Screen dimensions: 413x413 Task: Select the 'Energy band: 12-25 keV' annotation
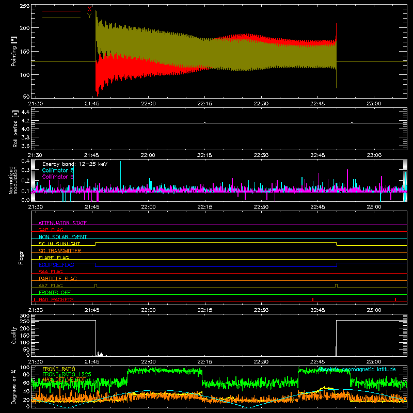pyautogui.click(x=75, y=164)
